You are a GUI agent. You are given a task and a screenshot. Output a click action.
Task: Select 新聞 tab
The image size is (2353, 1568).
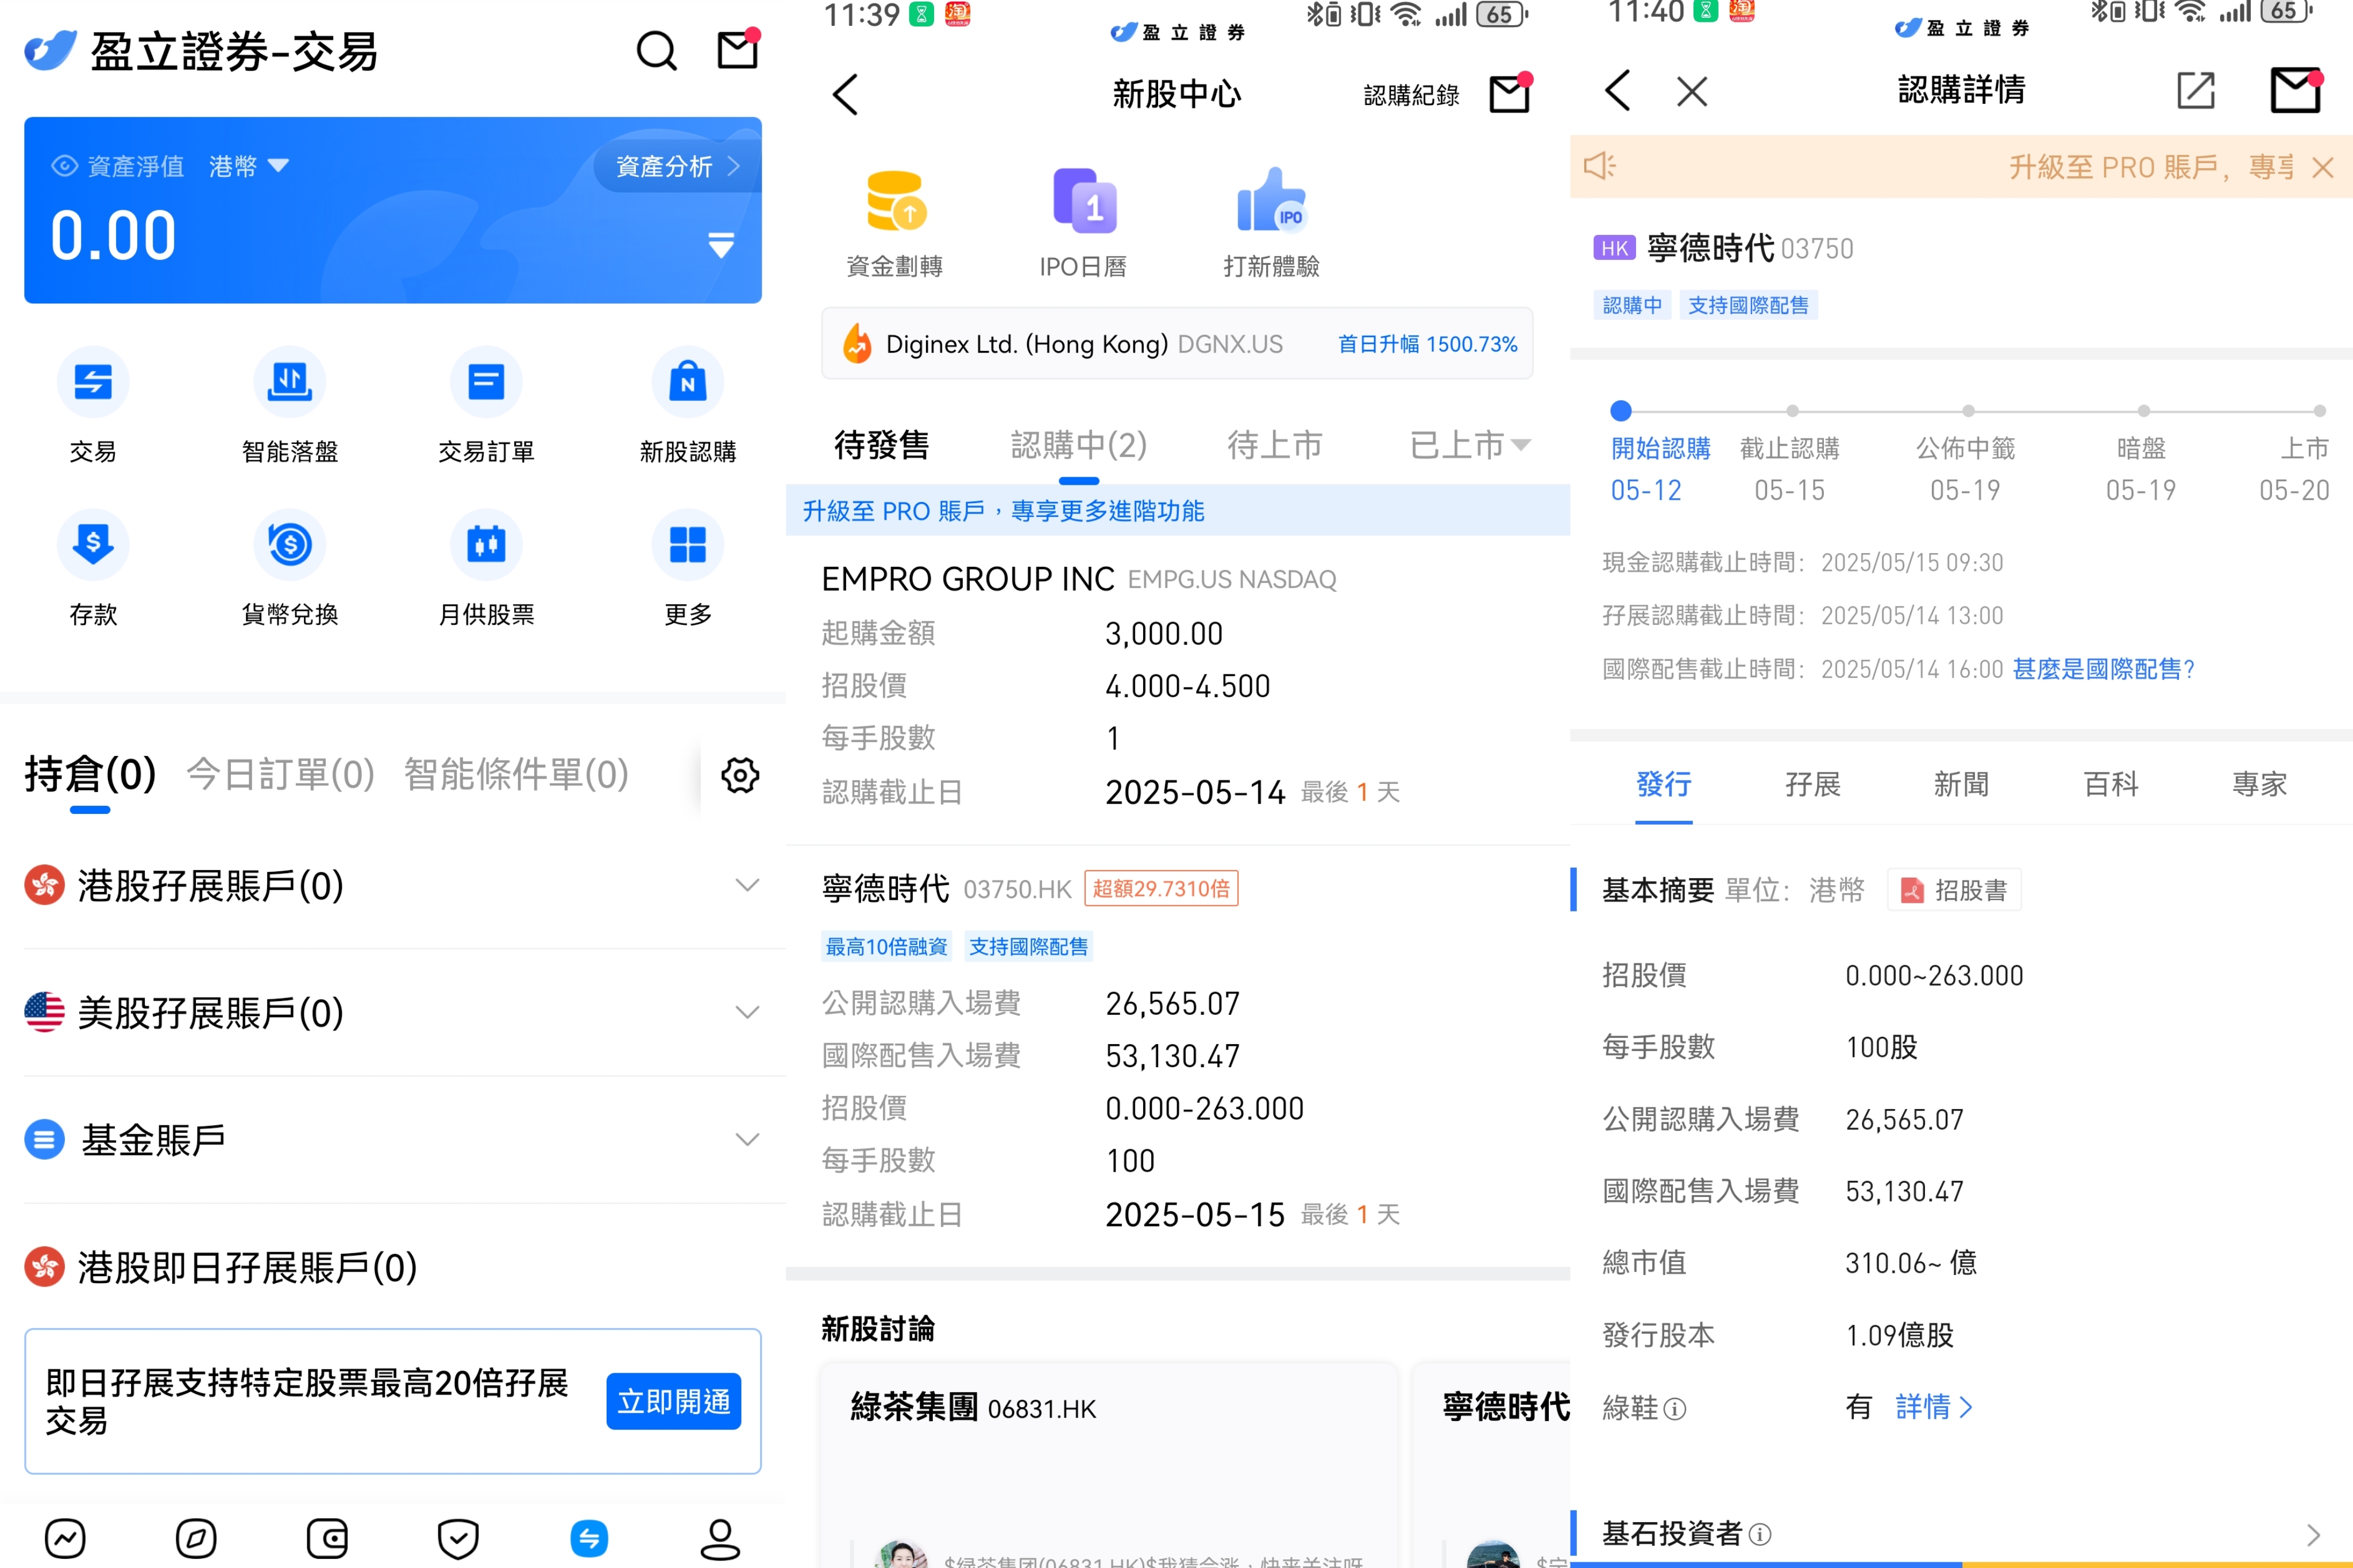[1961, 784]
